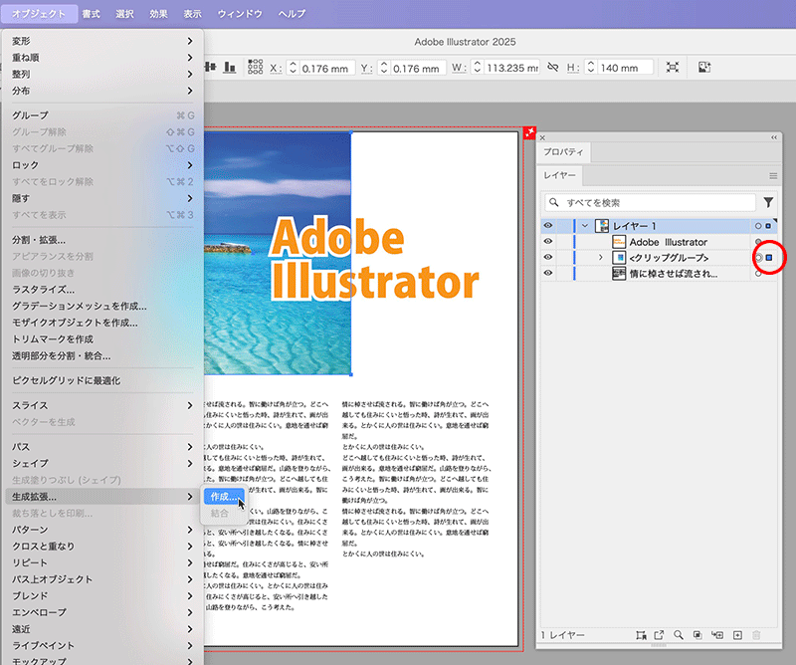The height and width of the screenshot is (665, 796).
Task: Click the export arrow icon in Layers footer
Action: tap(659, 634)
